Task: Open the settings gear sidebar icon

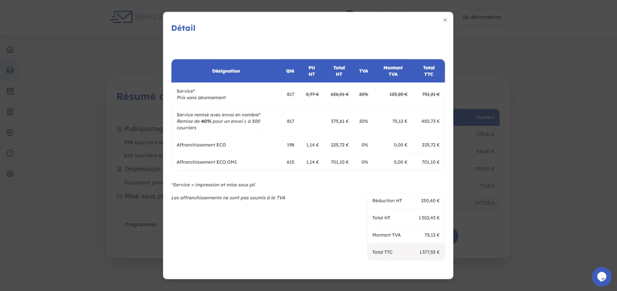Action: (10, 174)
